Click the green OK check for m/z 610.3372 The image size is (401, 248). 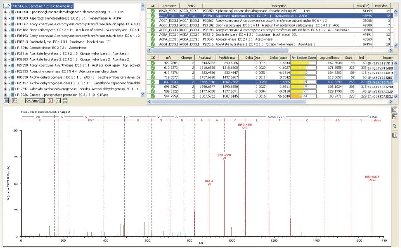(x=153, y=68)
